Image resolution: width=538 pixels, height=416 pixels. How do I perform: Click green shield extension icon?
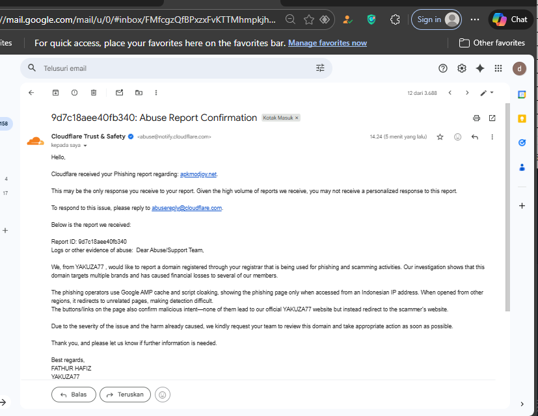(371, 19)
